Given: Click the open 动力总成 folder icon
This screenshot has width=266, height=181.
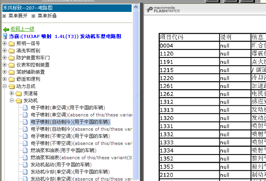Looking at the screenshot, I should pos(12,86).
